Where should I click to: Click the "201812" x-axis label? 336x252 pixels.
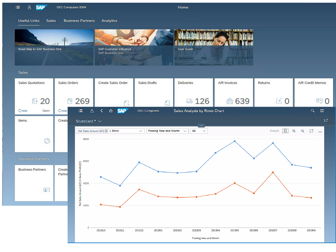click(139, 230)
